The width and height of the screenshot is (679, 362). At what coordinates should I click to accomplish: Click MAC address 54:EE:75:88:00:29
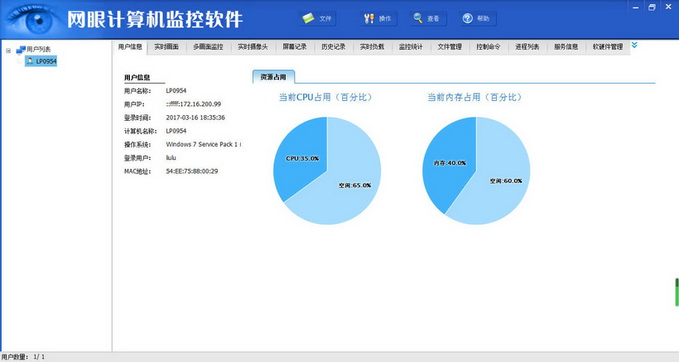[x=192, y=171]
